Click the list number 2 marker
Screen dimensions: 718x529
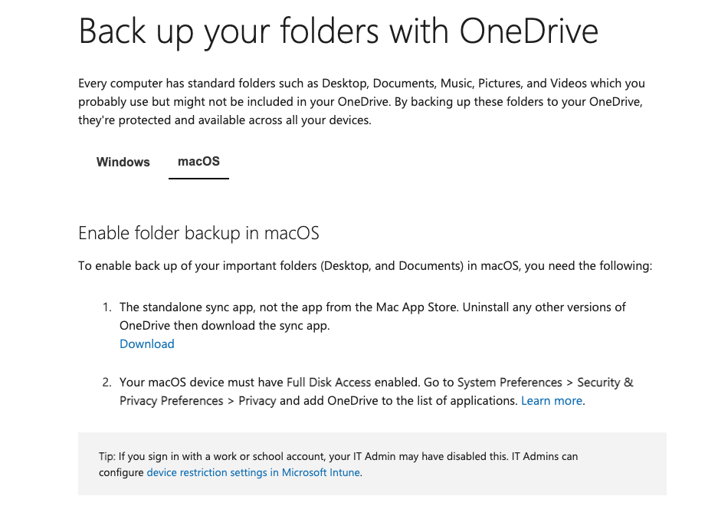107,383
